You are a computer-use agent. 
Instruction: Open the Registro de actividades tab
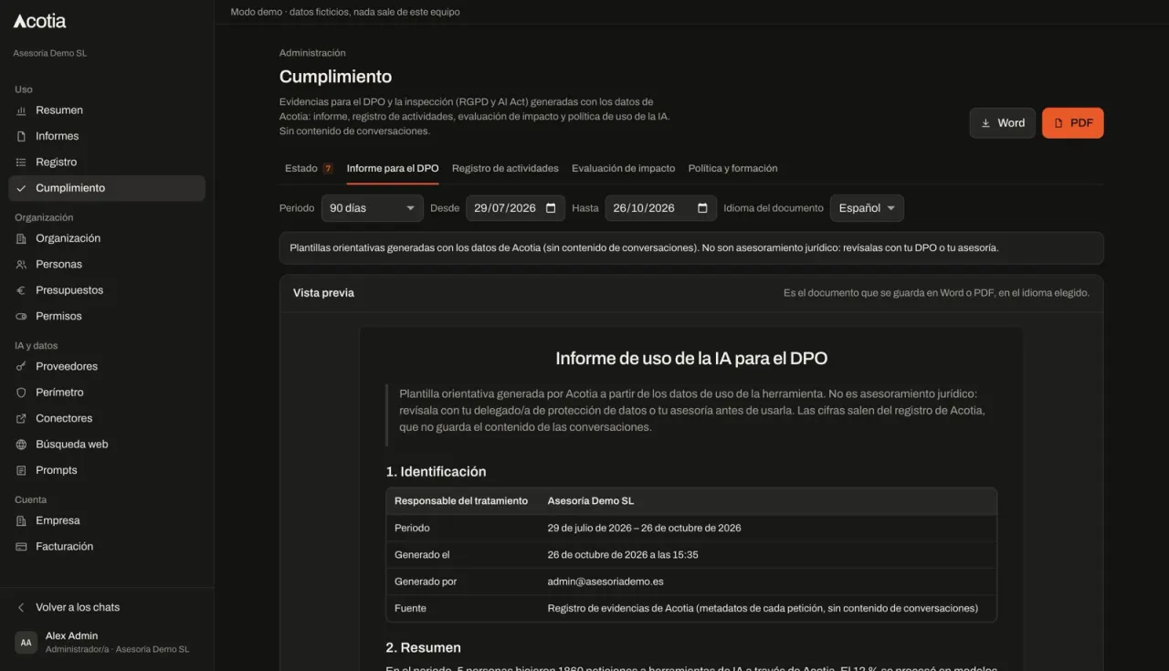505,169
